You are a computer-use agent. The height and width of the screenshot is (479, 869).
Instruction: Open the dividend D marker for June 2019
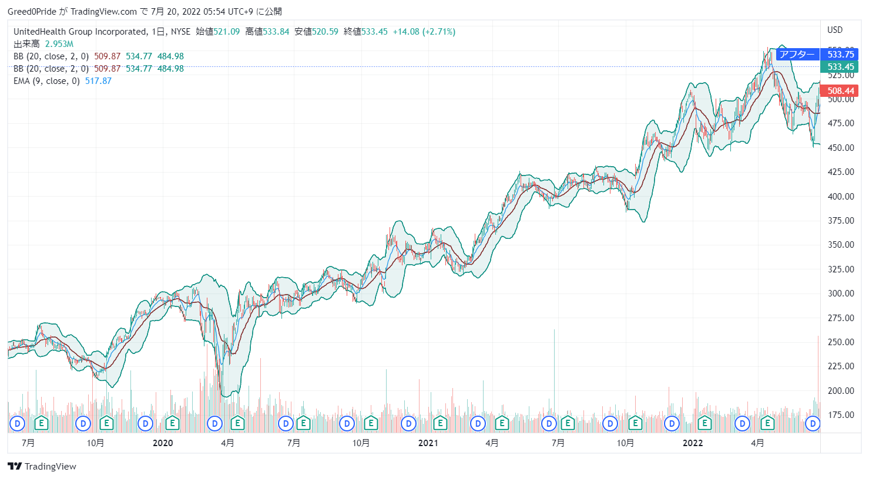18,423
